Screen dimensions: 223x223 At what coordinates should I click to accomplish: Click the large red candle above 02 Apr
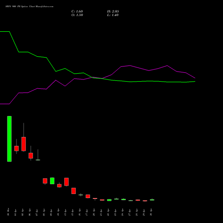click(x=24, y=144)
